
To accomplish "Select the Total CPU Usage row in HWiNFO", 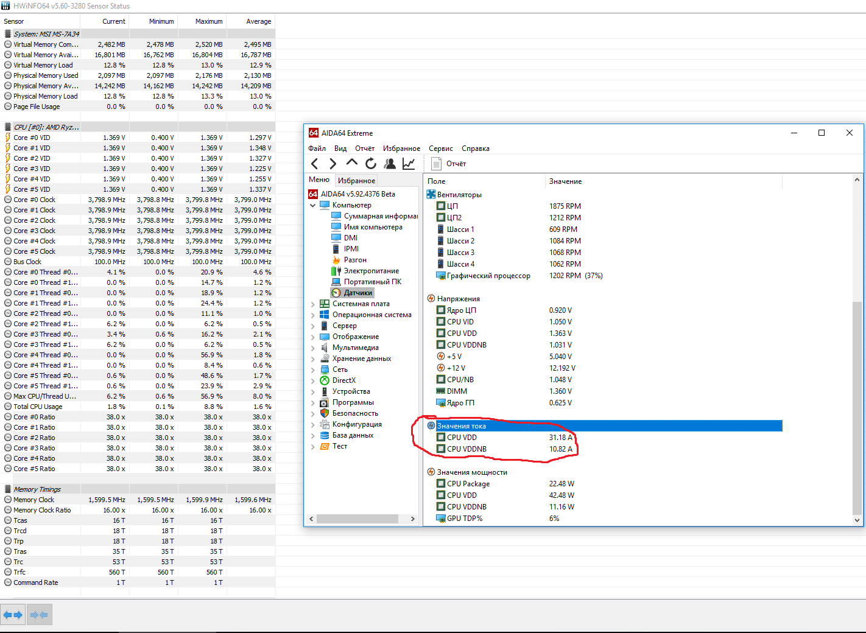I will (138, 407).
